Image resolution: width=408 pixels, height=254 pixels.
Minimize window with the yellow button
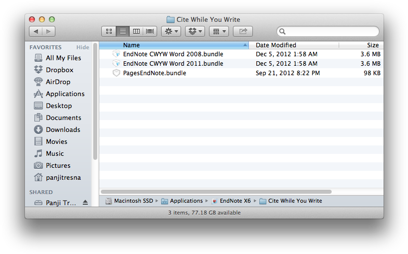(x=42, y=19)
